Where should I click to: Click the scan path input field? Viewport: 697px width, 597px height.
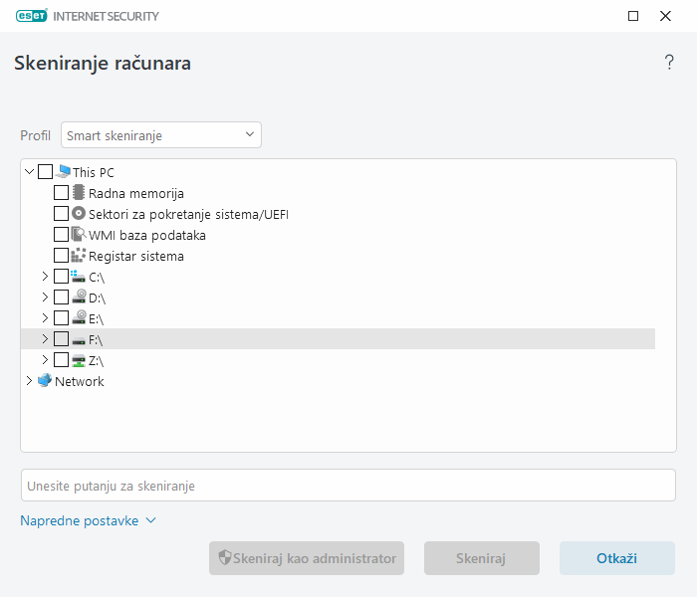(x=348, y=486)
